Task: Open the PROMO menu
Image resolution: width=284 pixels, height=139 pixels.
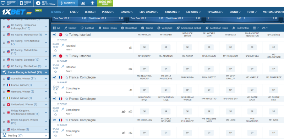Action: [x=108, y=12]
